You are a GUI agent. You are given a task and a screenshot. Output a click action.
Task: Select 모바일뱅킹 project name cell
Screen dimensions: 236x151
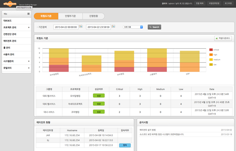[x=75, y=96]
